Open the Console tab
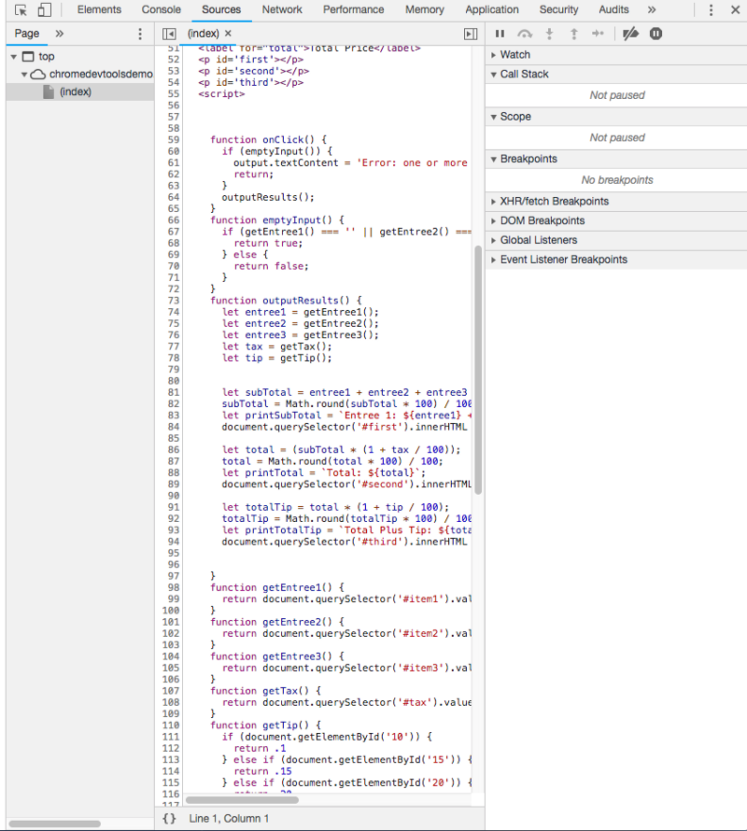This screenshot has height=831, width=747. pos(162,10)
